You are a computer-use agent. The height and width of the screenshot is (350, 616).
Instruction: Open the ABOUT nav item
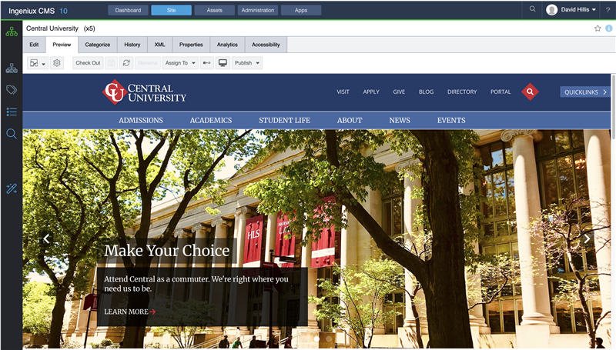350,121
